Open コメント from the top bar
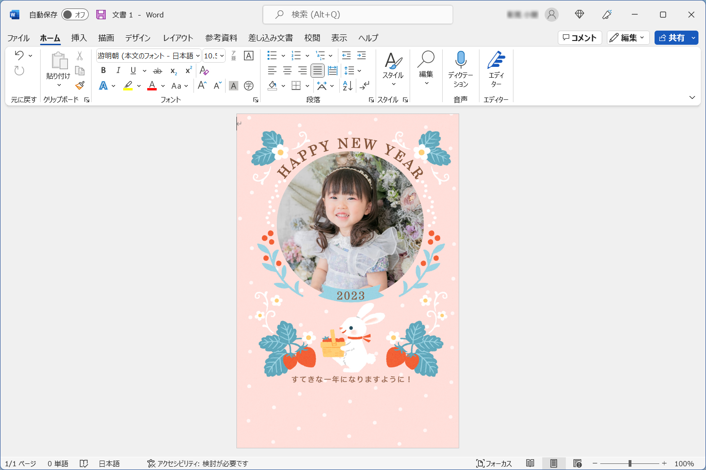Screen dimensions: 706x470 point(580,38)
